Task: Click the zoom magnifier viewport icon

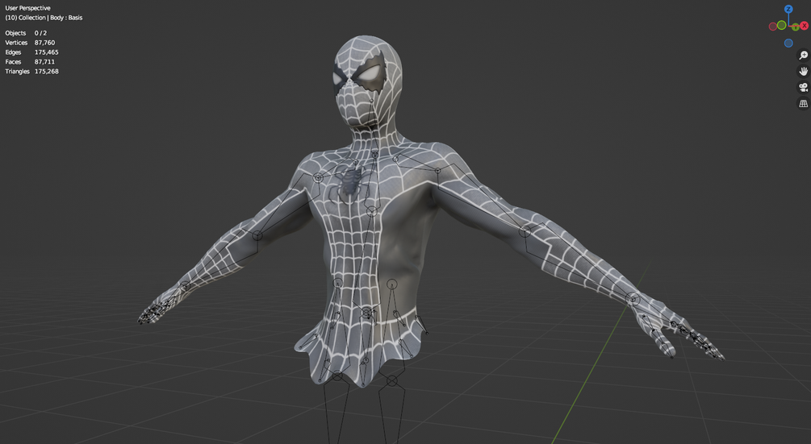Action: (803, 56)
